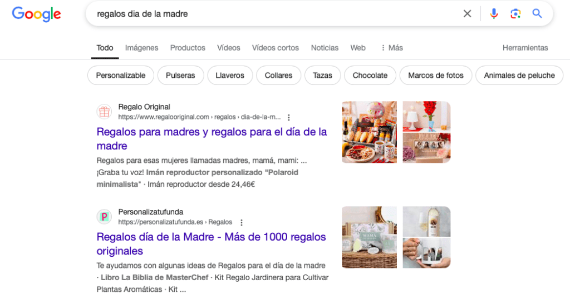This screenshot has height=299, width=570.
Task: Click Regalo Original site favicon
Action: [x=104, y=112]
